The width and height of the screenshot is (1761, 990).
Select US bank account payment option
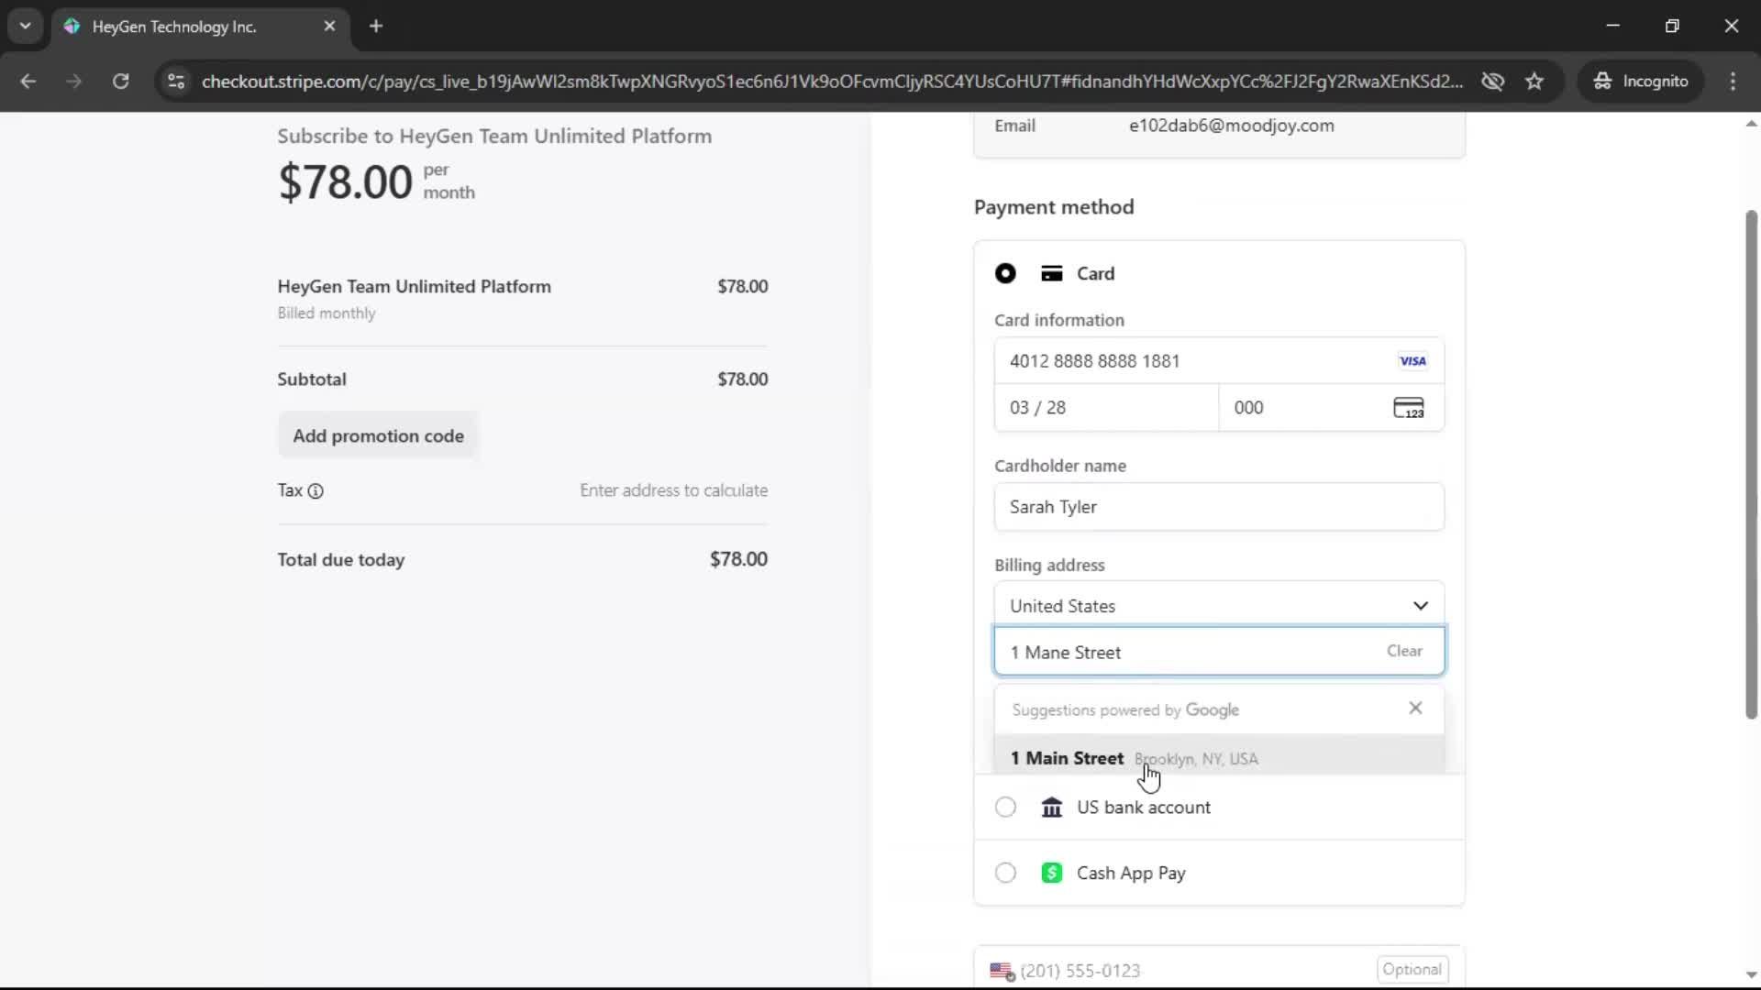[1005, 807]
